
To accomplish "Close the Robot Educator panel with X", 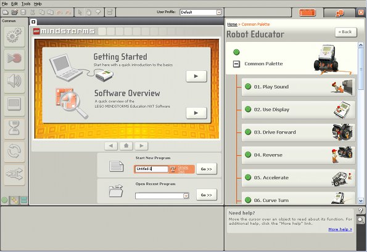I will (361, 12).
